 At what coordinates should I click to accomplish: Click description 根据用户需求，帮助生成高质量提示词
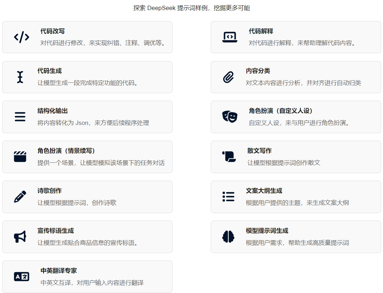(x=297, y=243)
